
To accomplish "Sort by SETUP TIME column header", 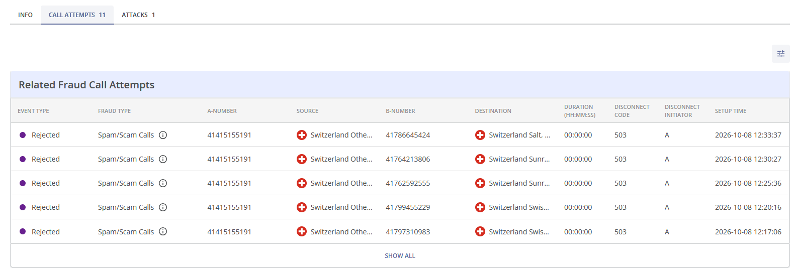I will coord(731,111).
